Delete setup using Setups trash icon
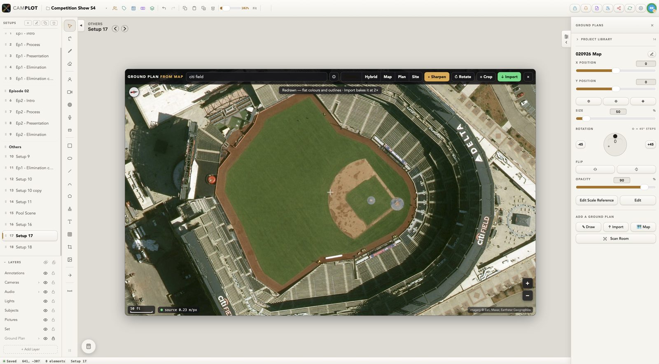The image size is (659, 364). (x=54, y=23)
